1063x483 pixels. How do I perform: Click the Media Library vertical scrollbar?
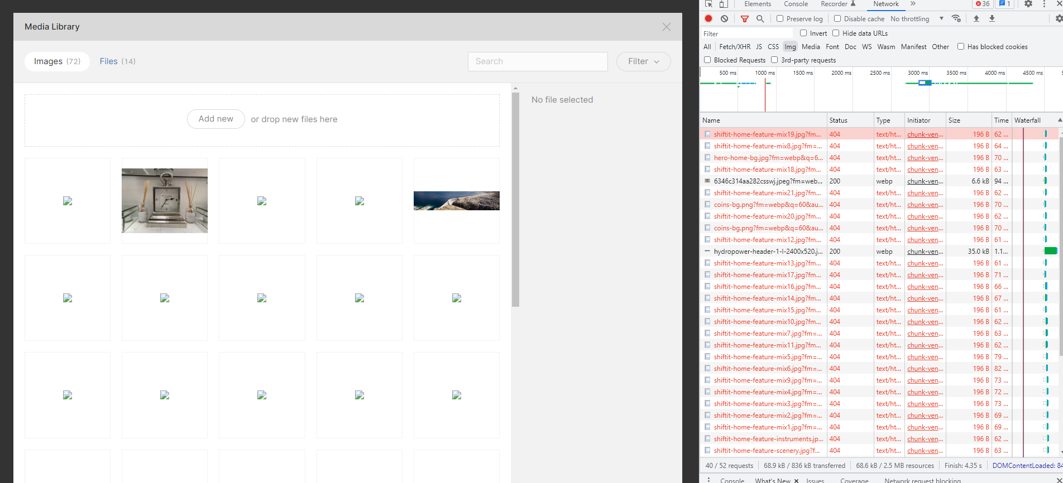515,200
